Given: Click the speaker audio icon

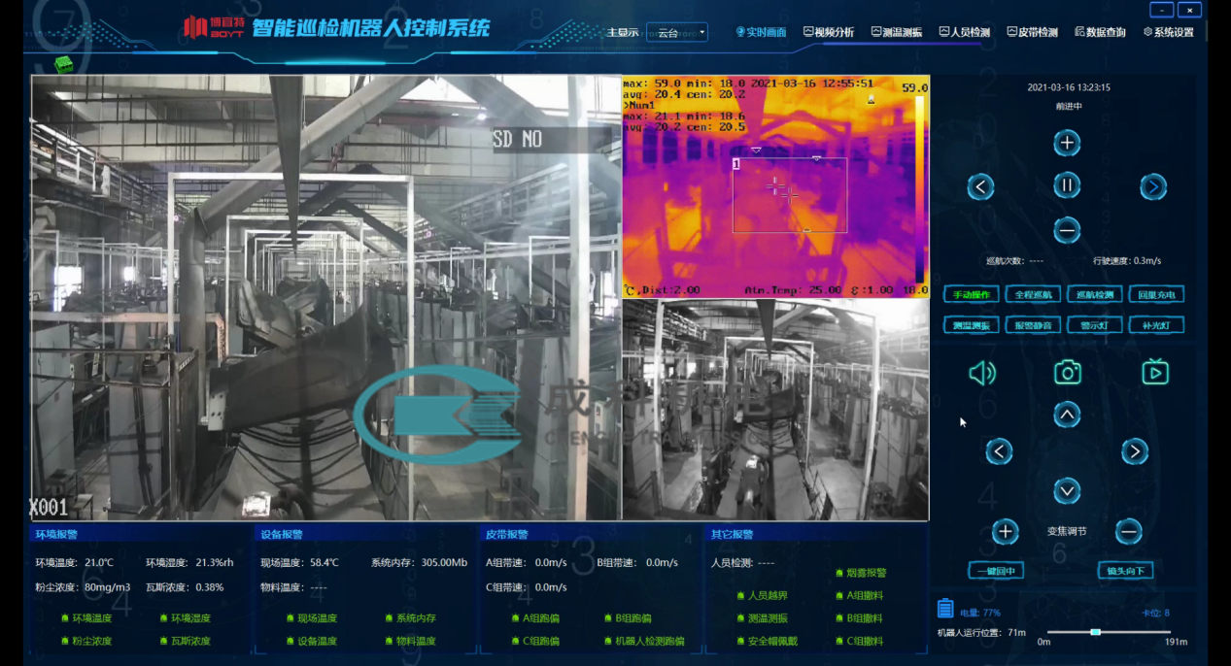Looking at the screenshot, I should pyautogui.click(x=981, y=373).
